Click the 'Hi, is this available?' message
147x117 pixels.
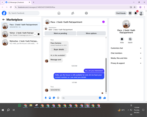click(x=58, y=55)
